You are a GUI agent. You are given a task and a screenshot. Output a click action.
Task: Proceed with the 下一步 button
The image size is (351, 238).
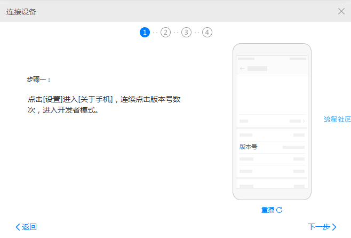(322, 227)
